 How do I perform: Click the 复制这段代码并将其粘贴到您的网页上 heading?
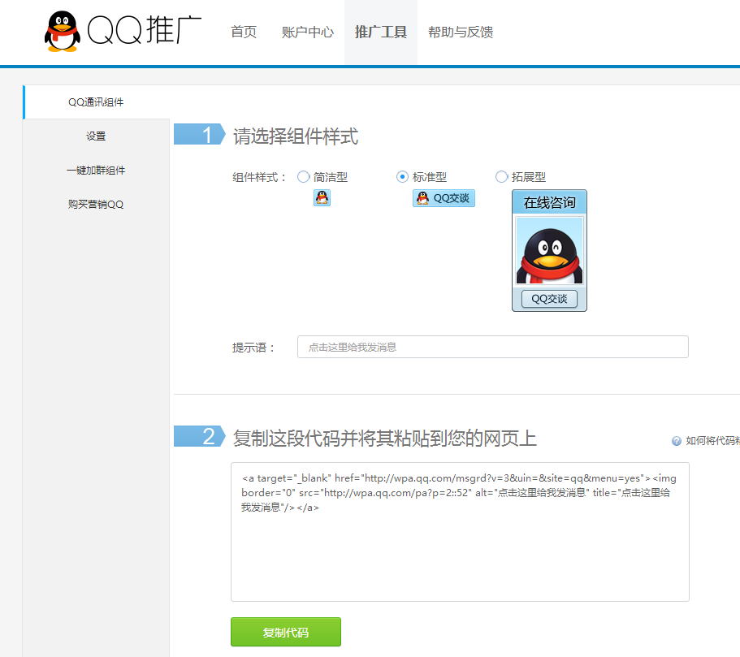385,438
